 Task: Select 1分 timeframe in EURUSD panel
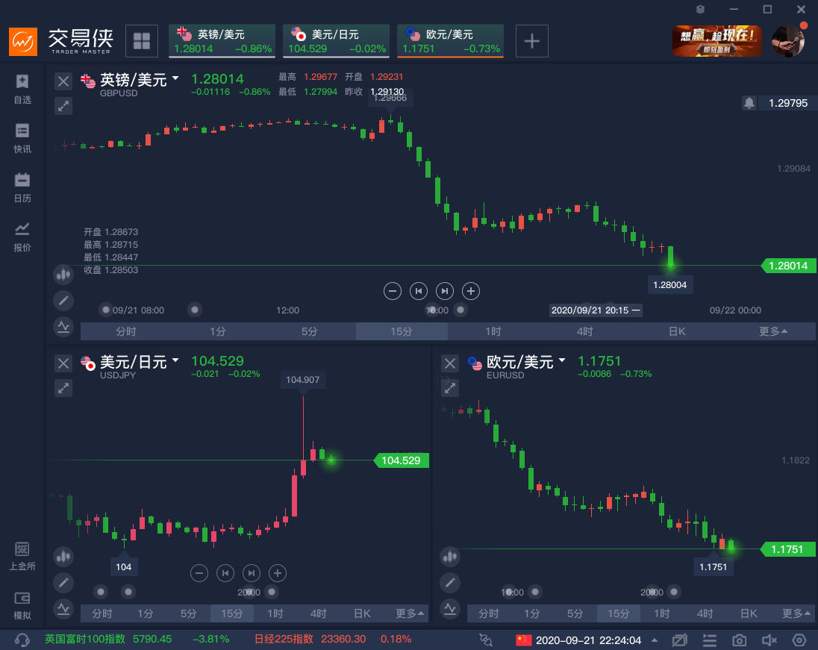point(531,613)
